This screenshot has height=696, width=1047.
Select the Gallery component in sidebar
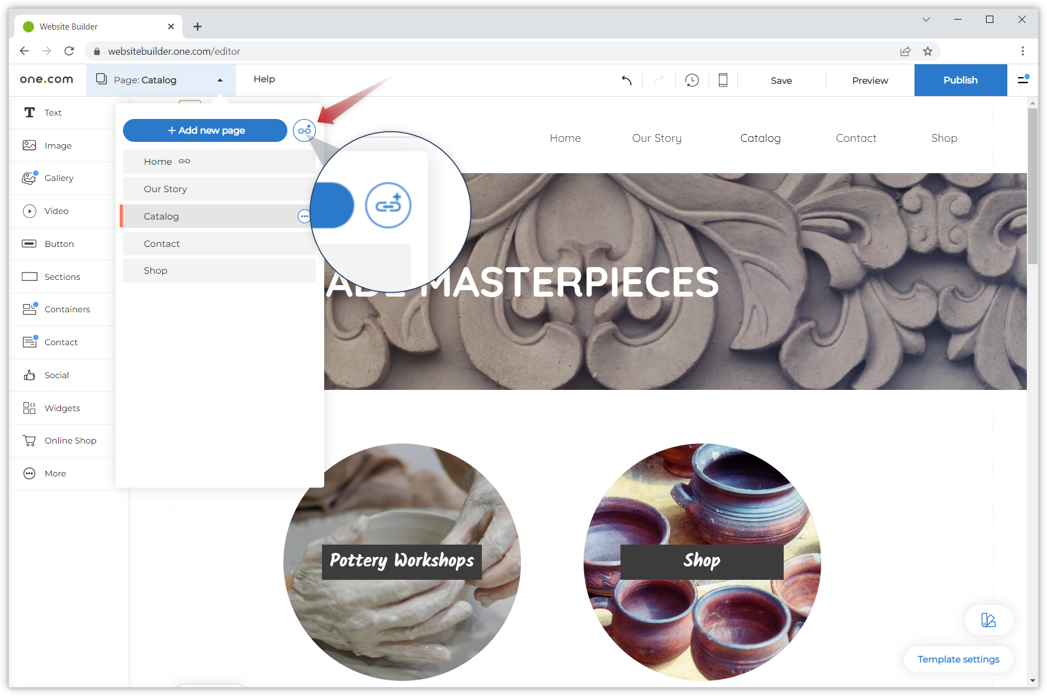click(59, 178)
